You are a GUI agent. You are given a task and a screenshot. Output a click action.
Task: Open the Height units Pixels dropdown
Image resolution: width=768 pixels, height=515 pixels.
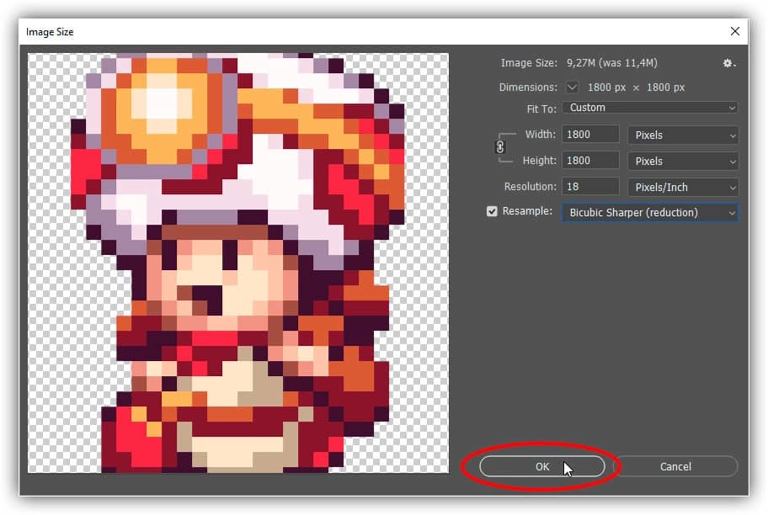tap(683, 161)
